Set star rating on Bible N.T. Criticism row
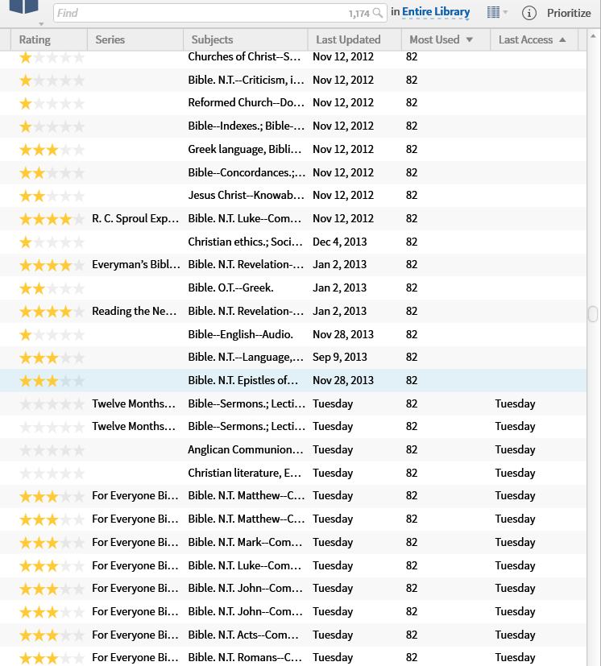 (x=52, y=81)
